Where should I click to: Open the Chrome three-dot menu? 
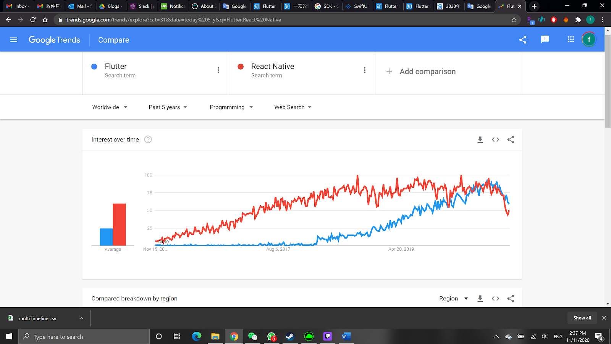603,20
